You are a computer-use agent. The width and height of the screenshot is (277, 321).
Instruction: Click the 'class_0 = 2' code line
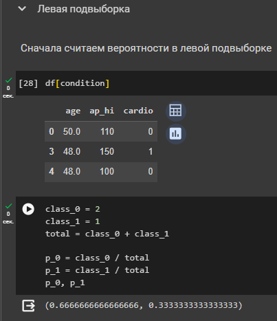73,209
